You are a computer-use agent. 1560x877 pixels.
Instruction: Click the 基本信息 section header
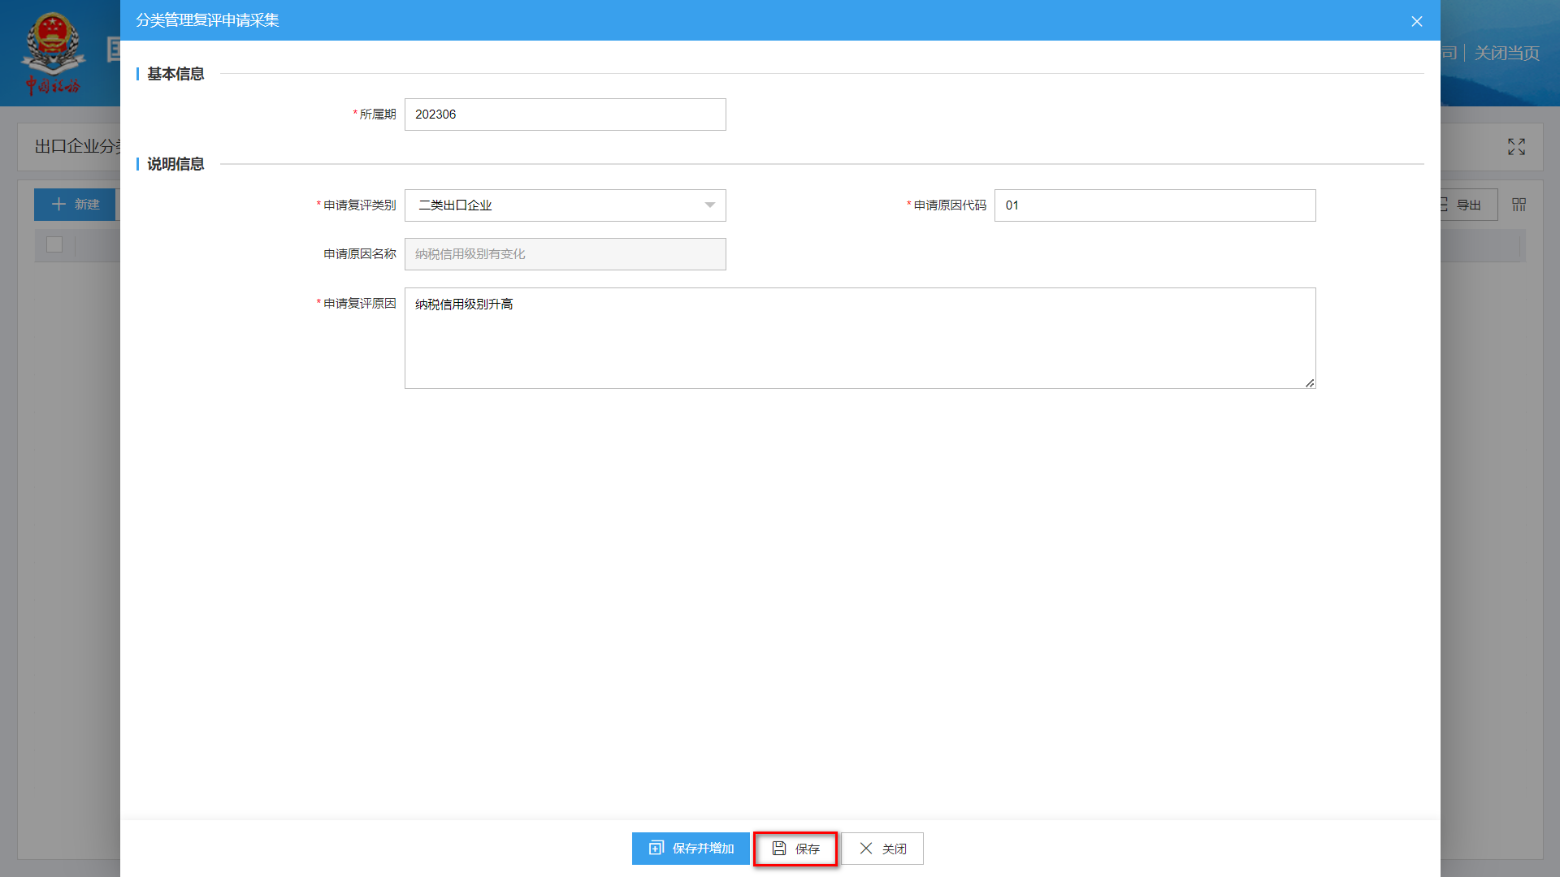pos(175,74)
